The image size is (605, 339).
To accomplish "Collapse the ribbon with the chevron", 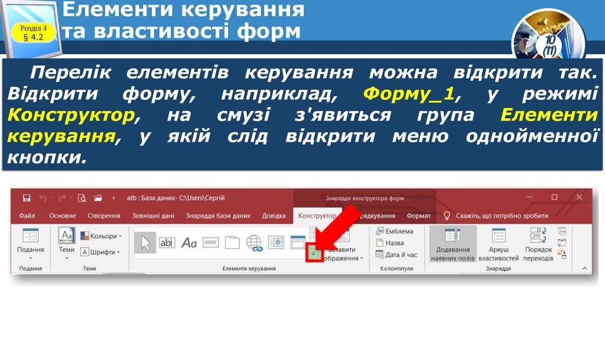I will [584, 268].
